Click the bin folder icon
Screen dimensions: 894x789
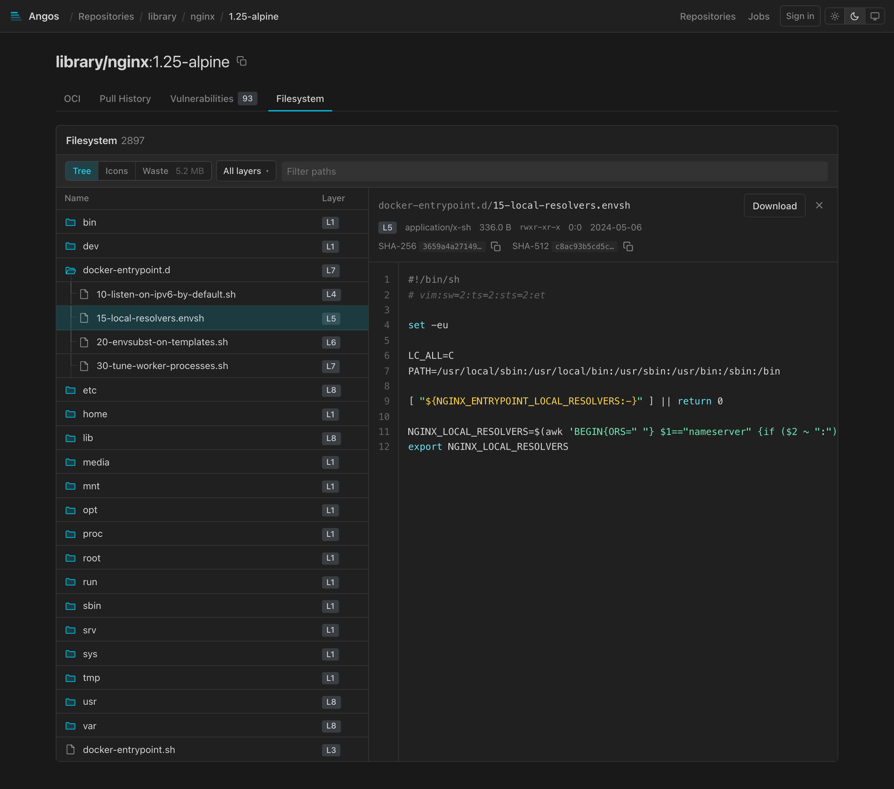coord(70,222)
